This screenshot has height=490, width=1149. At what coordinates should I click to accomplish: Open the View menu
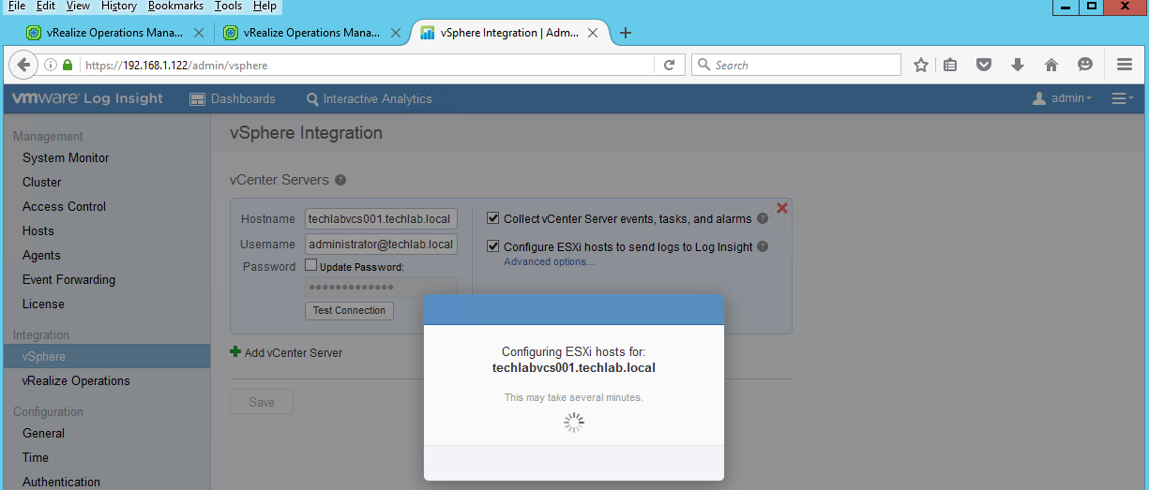pos(78,6)
